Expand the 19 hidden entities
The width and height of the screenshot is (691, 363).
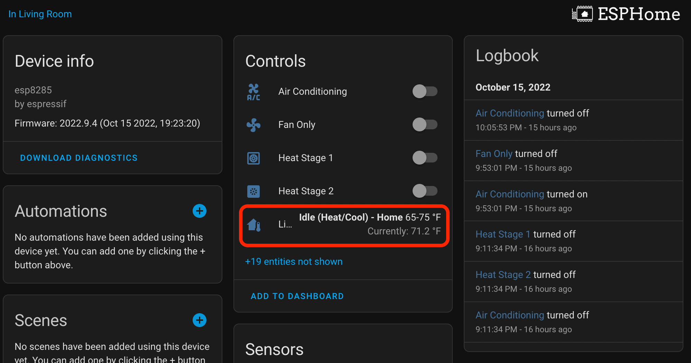tap(294, 262)
